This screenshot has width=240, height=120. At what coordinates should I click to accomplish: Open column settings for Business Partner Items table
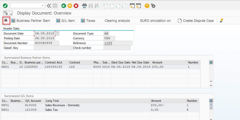(x=211, y=62)
